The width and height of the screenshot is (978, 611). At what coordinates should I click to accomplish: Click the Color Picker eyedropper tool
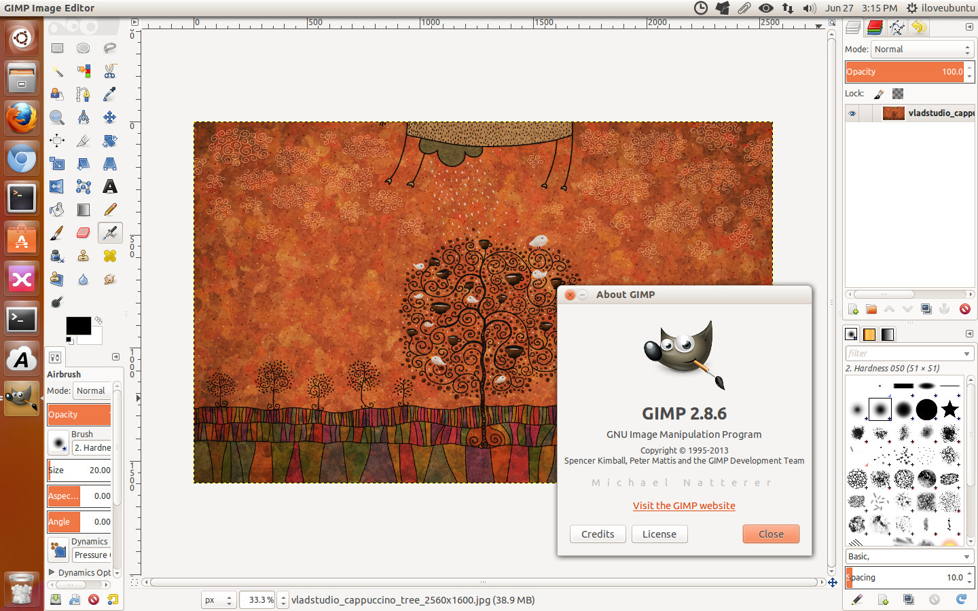[110, 94]
